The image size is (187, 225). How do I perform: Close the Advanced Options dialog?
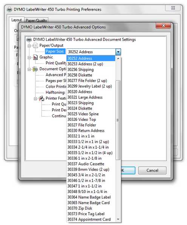coord(163,26)
